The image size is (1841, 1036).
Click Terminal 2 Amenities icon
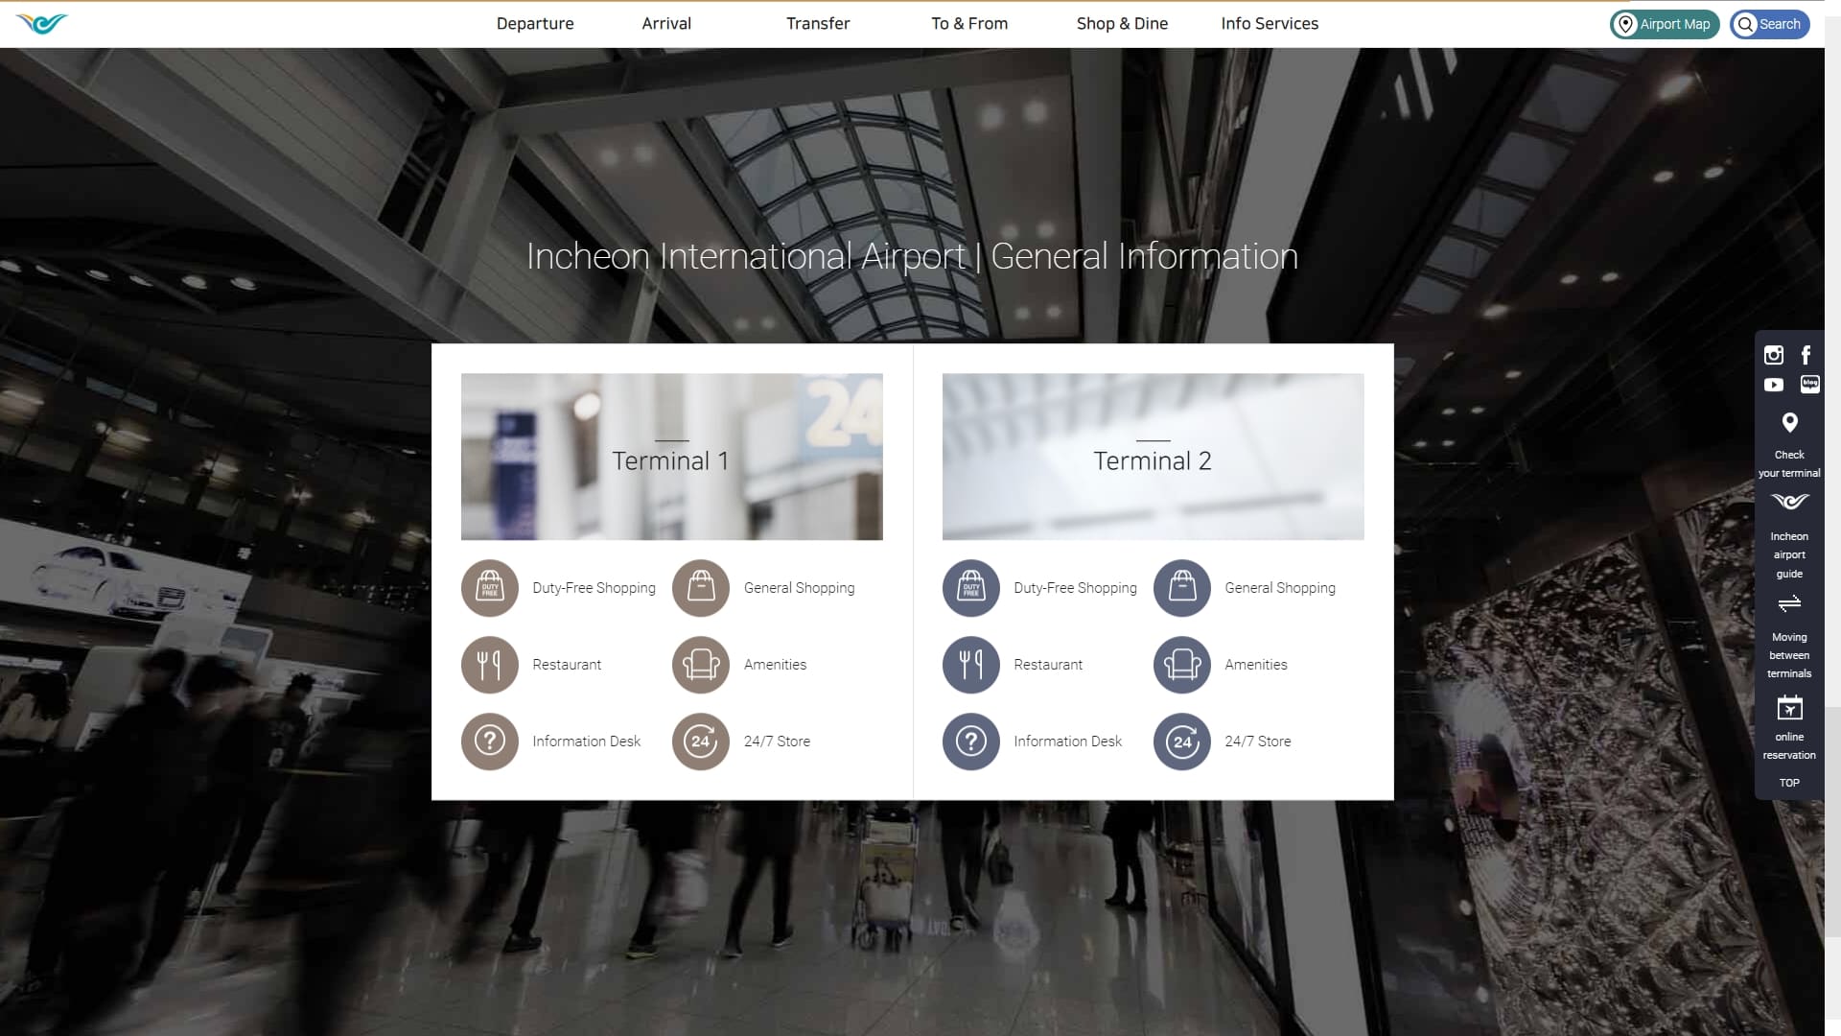(x=1182, y=665)
